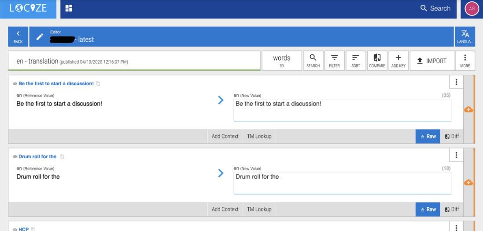Image resolution: width=483 pixels, height=231 pixels.
Task: Copy the 'Be the first to start a discussion!' key
Action: click(98, 83)
